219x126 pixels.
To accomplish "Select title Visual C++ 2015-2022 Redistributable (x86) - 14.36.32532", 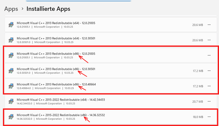I will (x=61, y=115).
